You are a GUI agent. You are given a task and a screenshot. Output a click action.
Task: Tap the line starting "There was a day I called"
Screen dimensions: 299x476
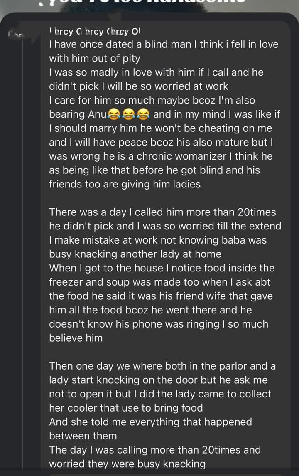(x=162, y=212)
